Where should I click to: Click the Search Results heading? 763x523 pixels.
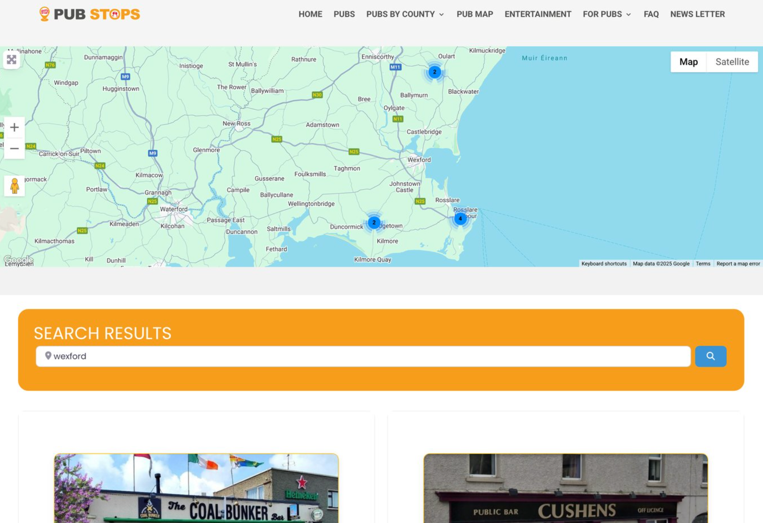point(103,333)
